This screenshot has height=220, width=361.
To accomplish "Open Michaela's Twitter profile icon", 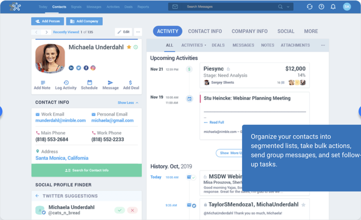I will [x=79, y=68].
